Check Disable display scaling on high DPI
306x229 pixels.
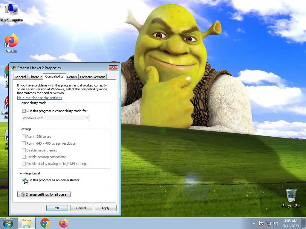coord(24,164)
